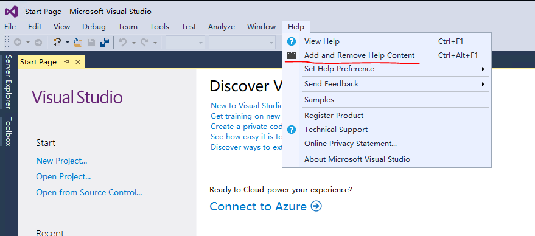Click the New Project... link
The width and height of the screenshot is (535, 236).
61,161
